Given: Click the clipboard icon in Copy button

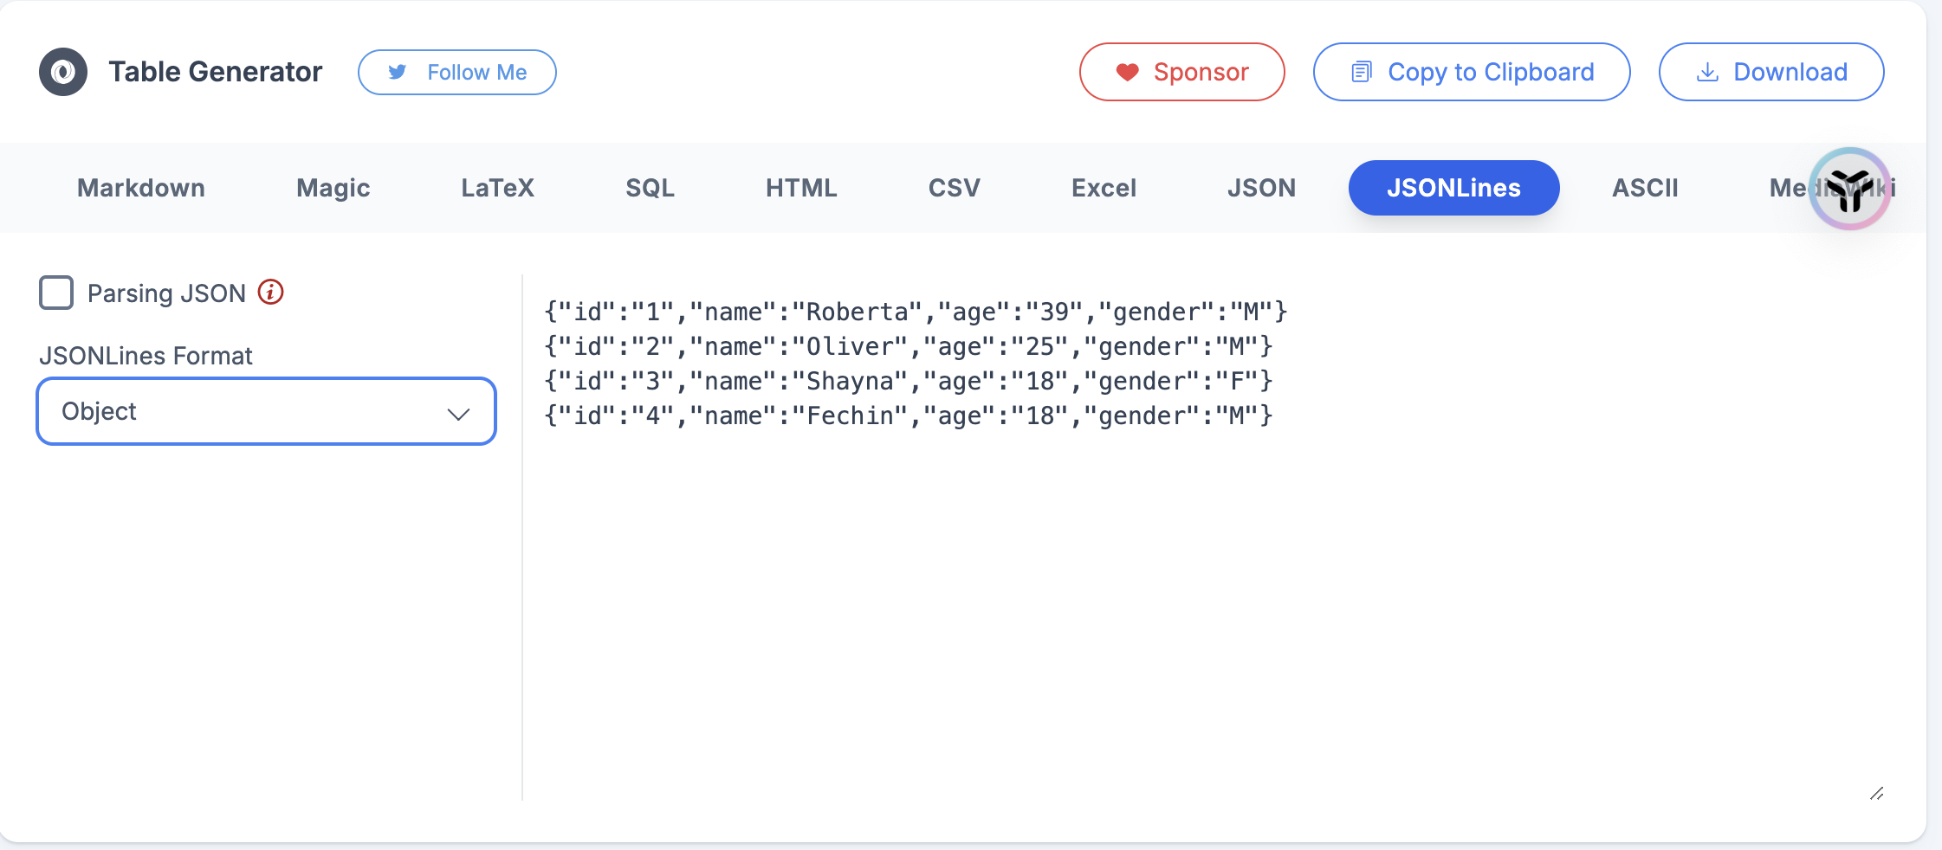Looking at the screenshot, I should click(x=1362, y=72).
